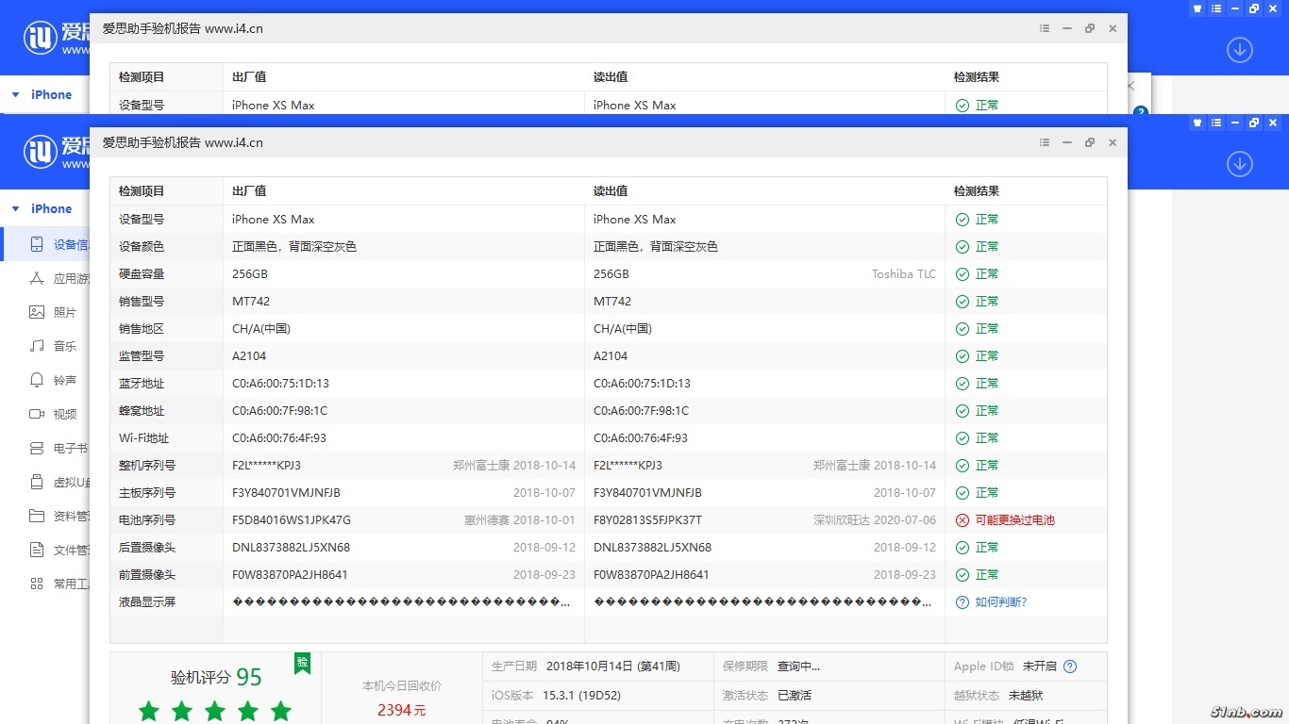
Task: Click read sales region CH/A(中国) cell
Action: click(x=623, y=329)
